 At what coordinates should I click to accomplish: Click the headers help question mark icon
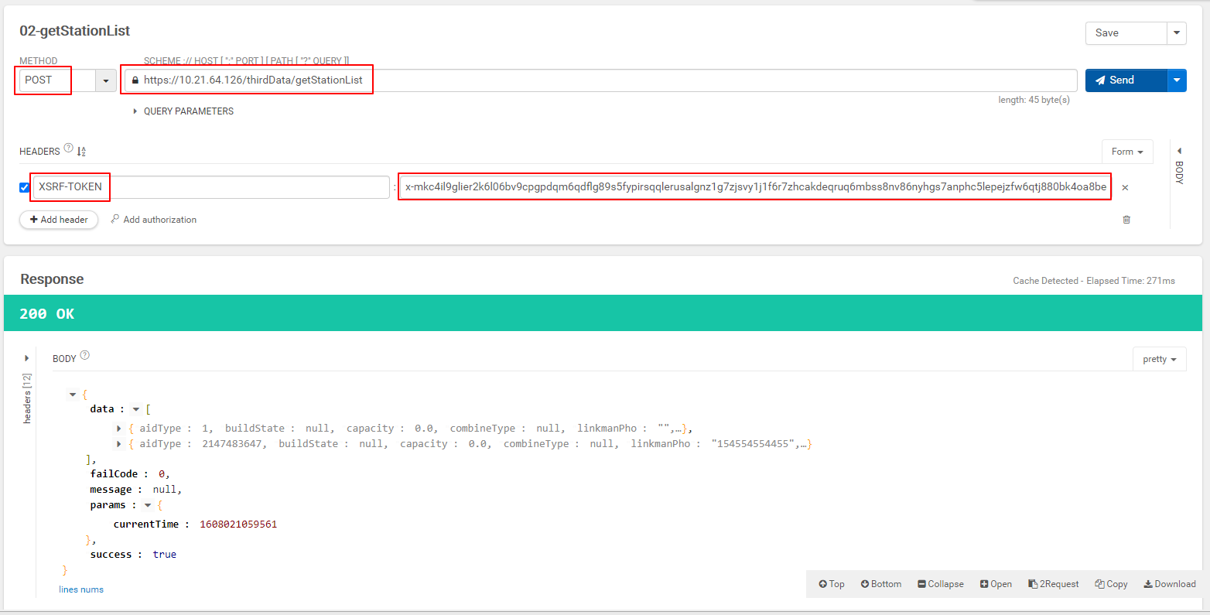(68, 149)
